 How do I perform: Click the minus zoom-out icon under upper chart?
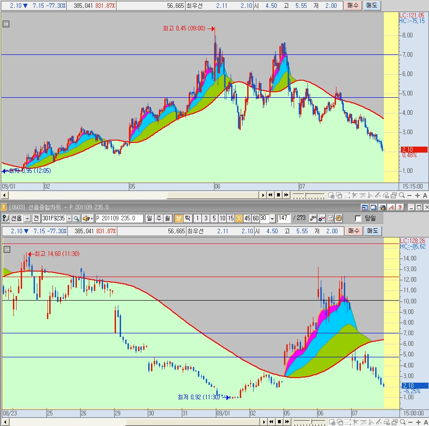click(410, 195)
